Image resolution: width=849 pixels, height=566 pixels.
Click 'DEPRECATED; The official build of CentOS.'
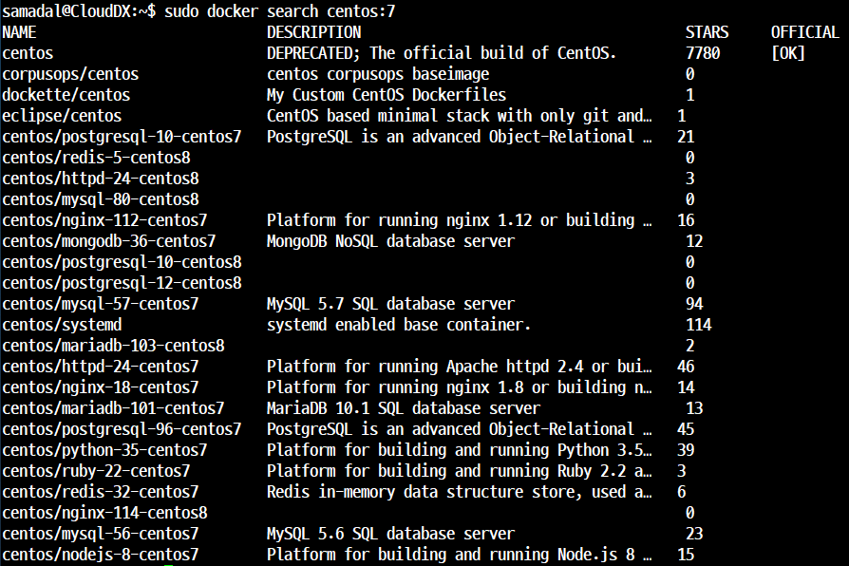(x=442, y=53)
